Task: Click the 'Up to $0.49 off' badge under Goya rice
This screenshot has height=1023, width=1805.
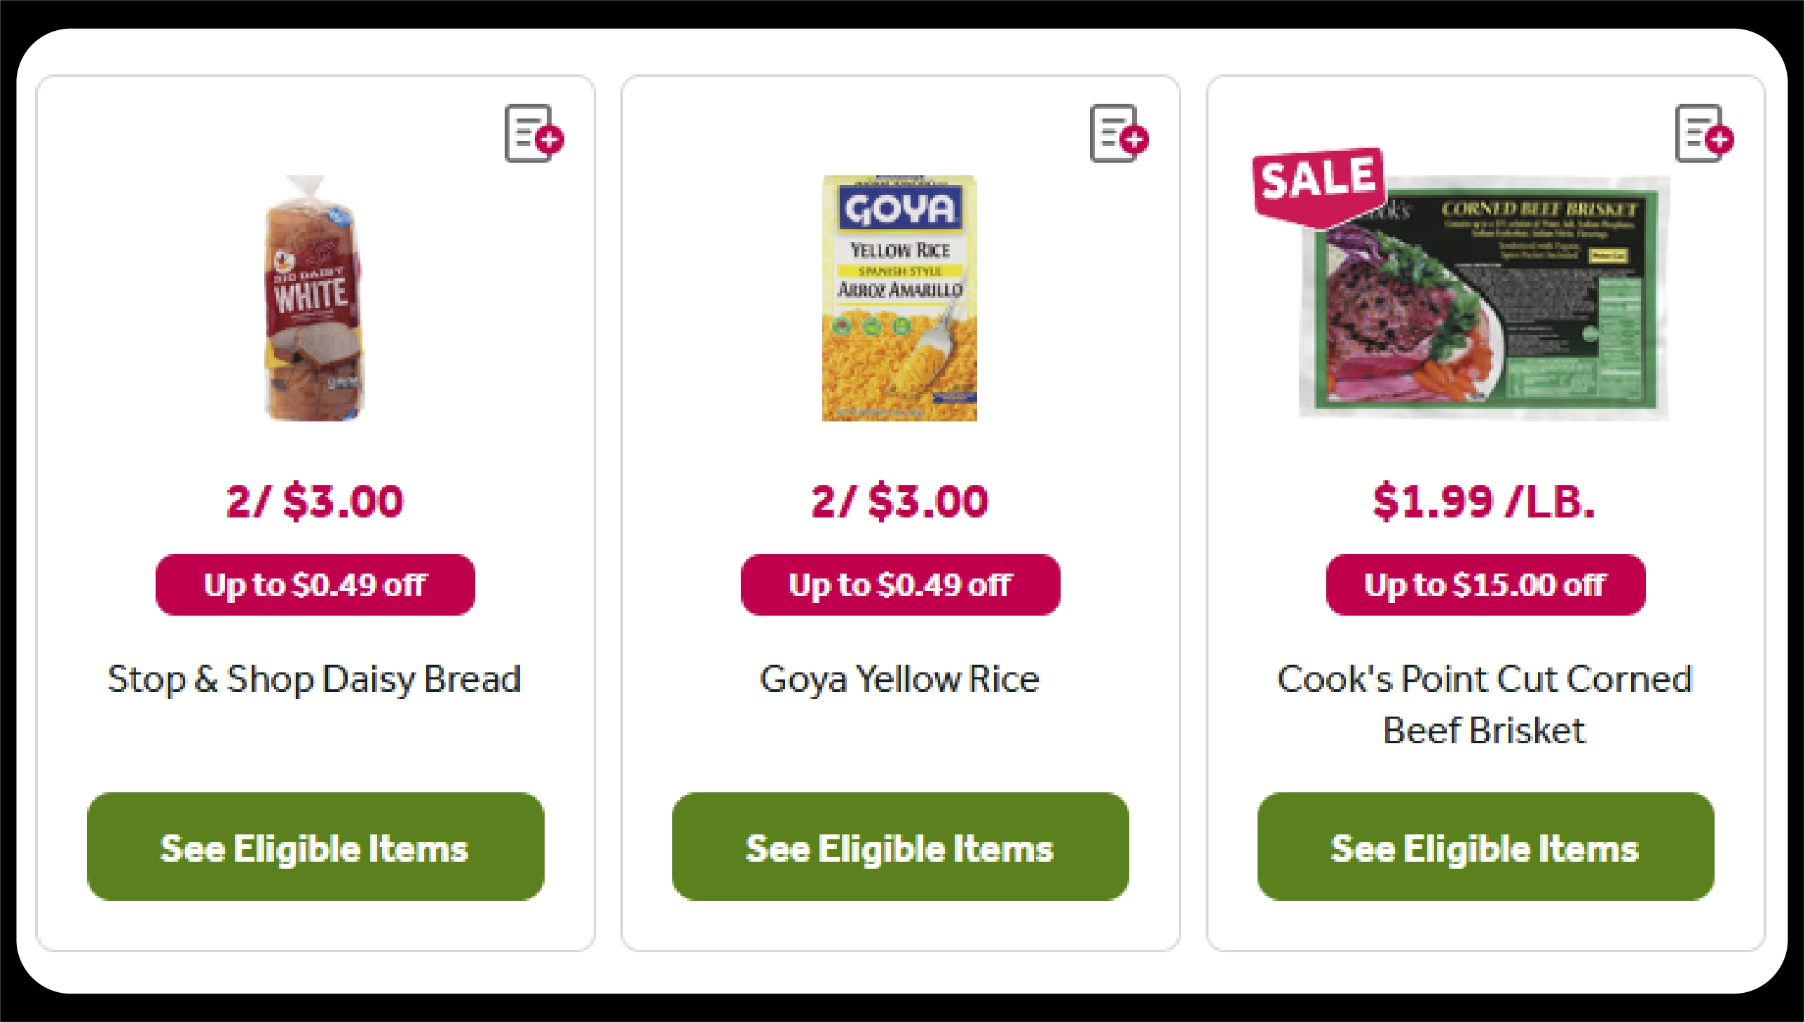Action: (899, 585)
